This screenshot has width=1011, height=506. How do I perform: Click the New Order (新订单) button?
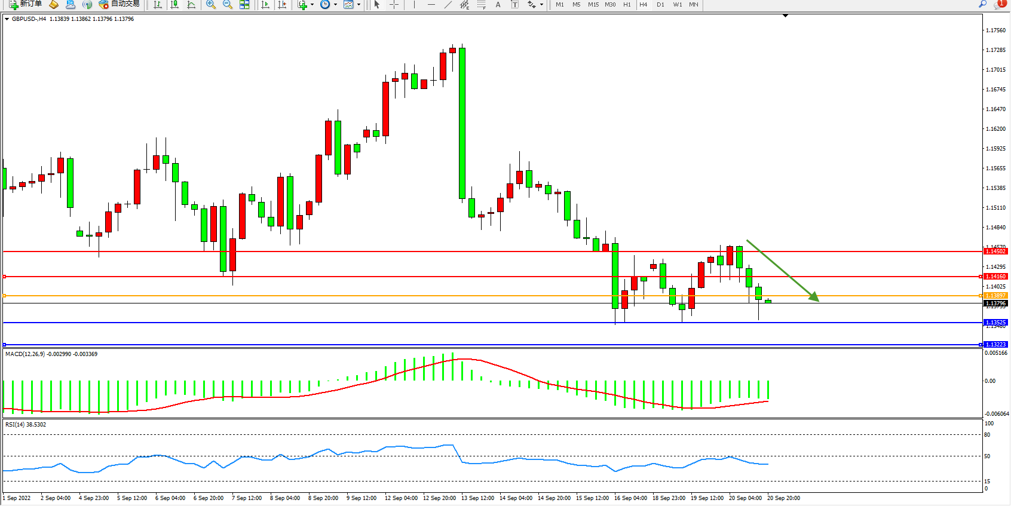click(25, 4)
